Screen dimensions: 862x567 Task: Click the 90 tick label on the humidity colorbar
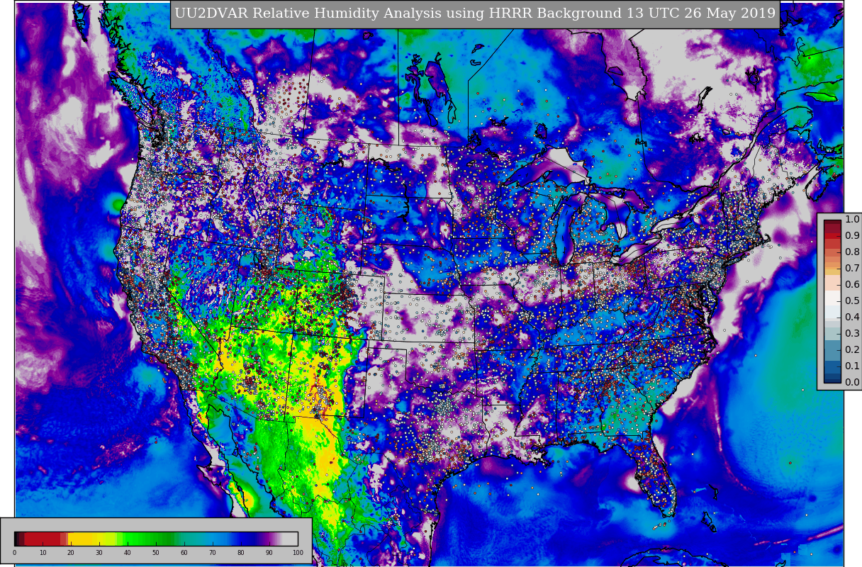tap(269, 553)
